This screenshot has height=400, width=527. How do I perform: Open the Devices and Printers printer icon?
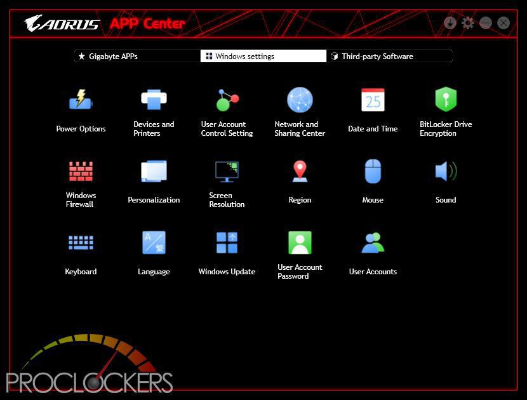(x=154, y=100)
